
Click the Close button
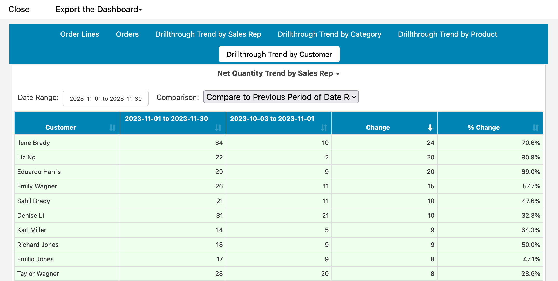pyautogui.click(x=19, y=9)
